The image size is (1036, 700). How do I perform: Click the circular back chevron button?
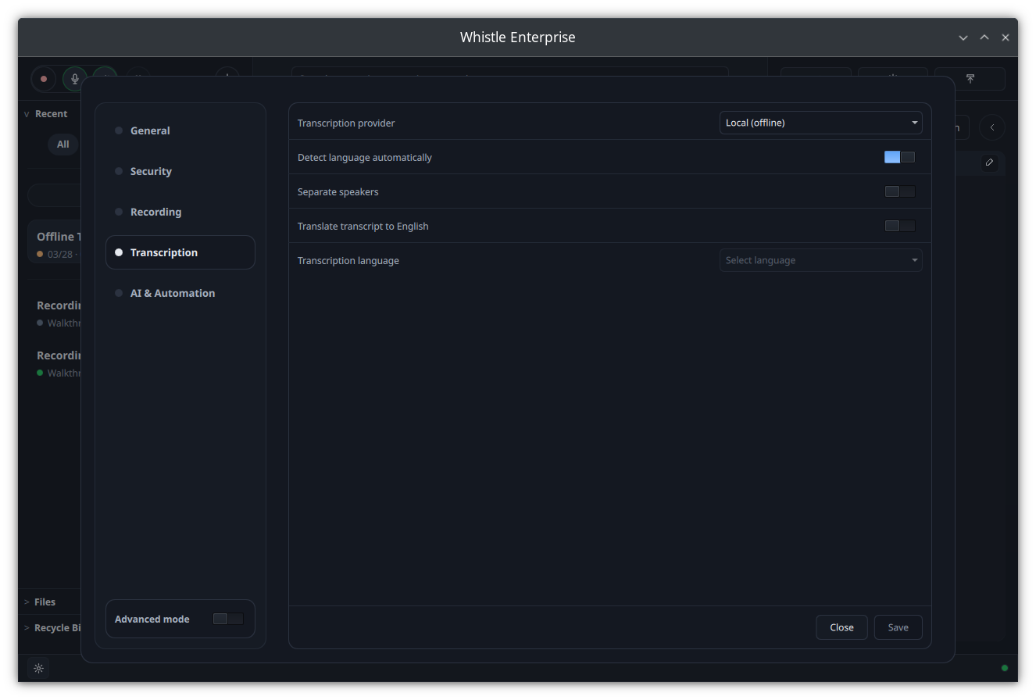pyautogui.click(x=992, y=127)
